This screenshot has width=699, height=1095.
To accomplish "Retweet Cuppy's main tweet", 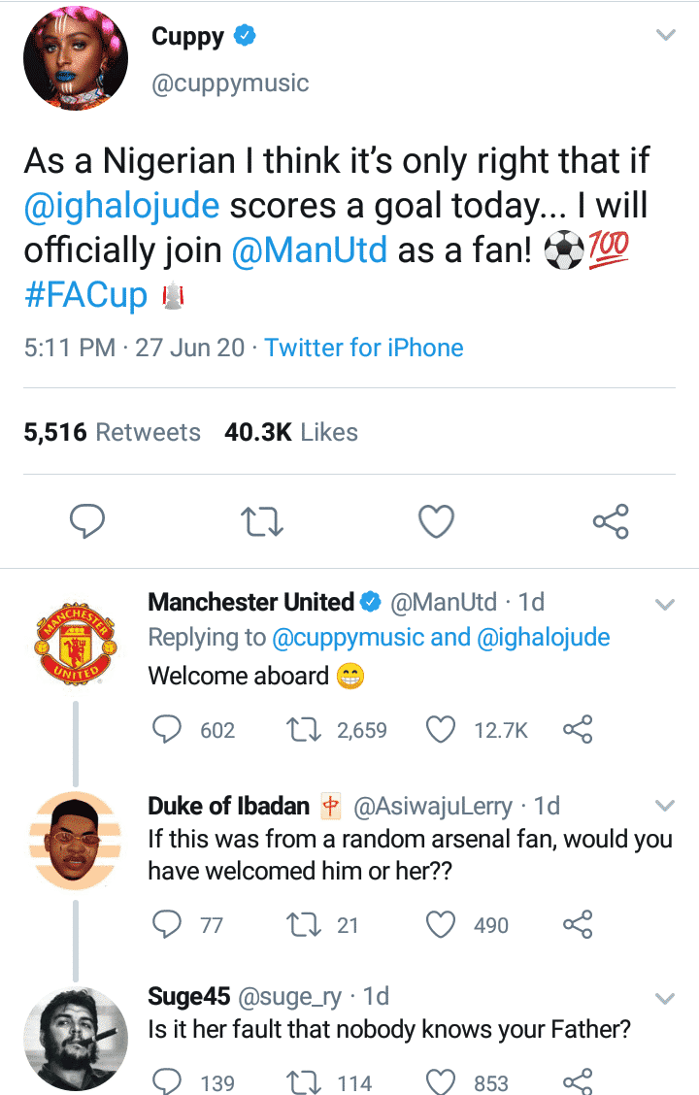I will [261, 522].
